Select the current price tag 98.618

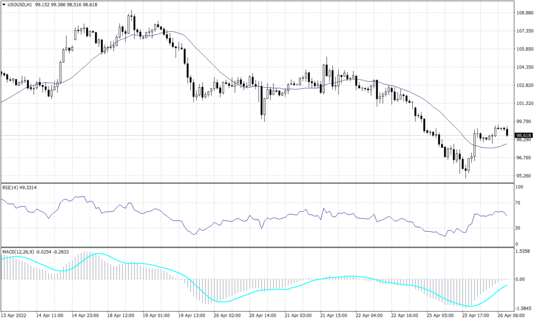(522, 135)
